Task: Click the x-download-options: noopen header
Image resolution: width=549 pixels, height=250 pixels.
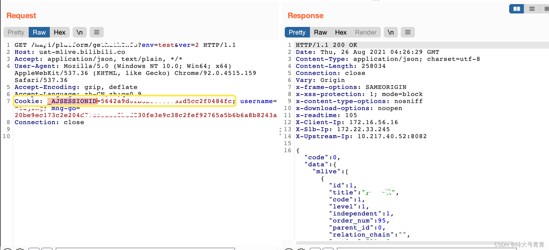Action: 349,108
